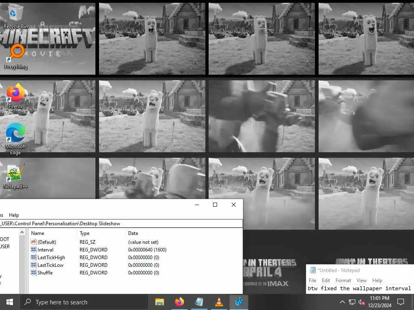Close the Registry Editor window
The width and height of the screenshot is (414, 310).
[x=233, y=205]
